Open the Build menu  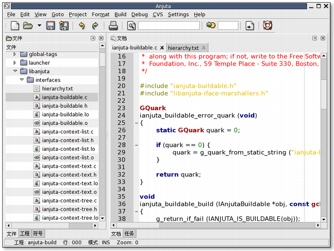(120, 14)
